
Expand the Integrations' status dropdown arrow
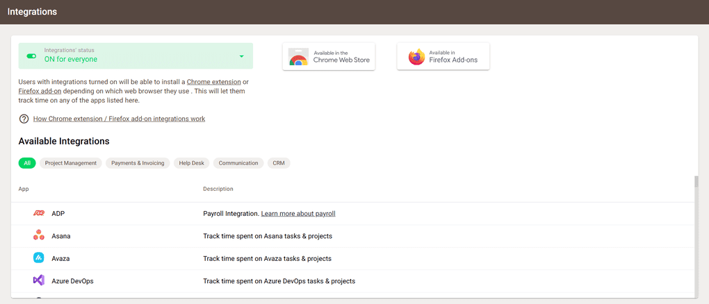241,56
